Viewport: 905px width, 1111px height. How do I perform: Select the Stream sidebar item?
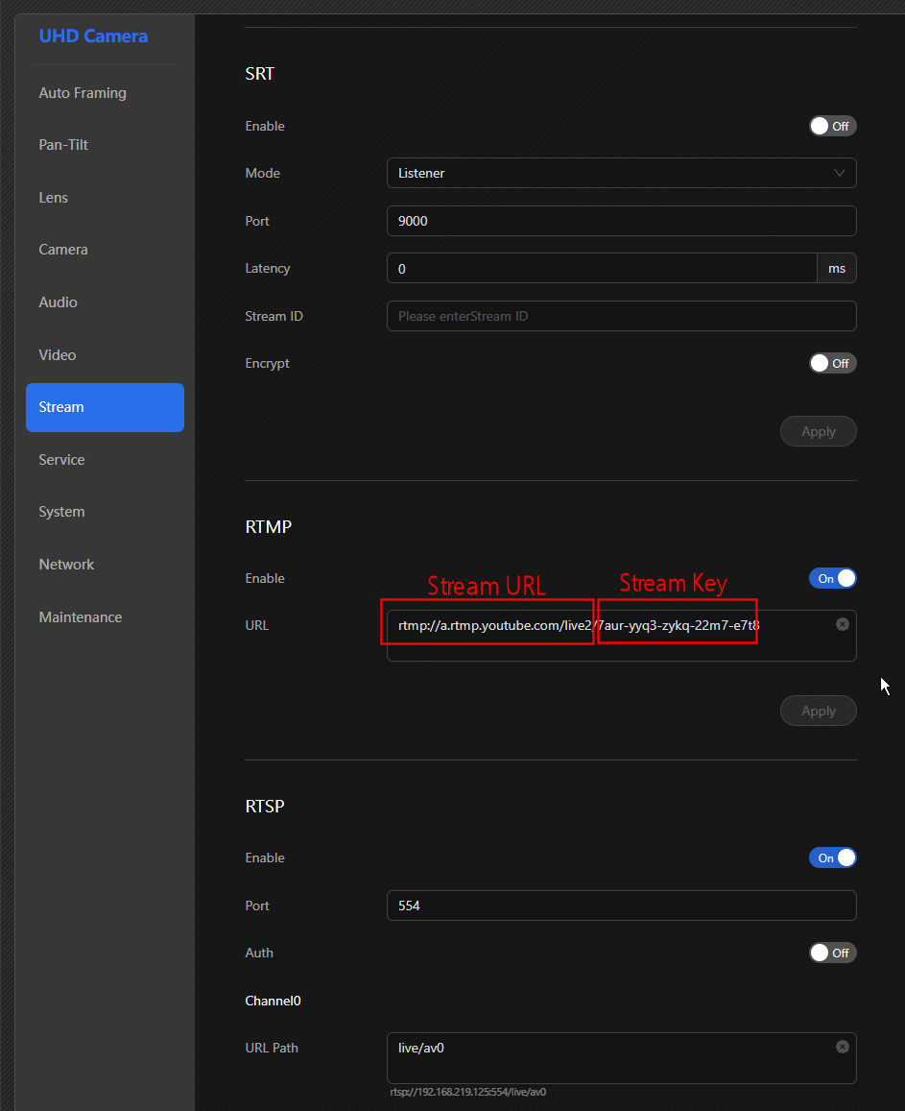[105, 407]
